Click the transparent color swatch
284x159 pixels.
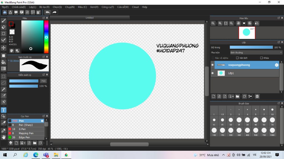[12, 32]
